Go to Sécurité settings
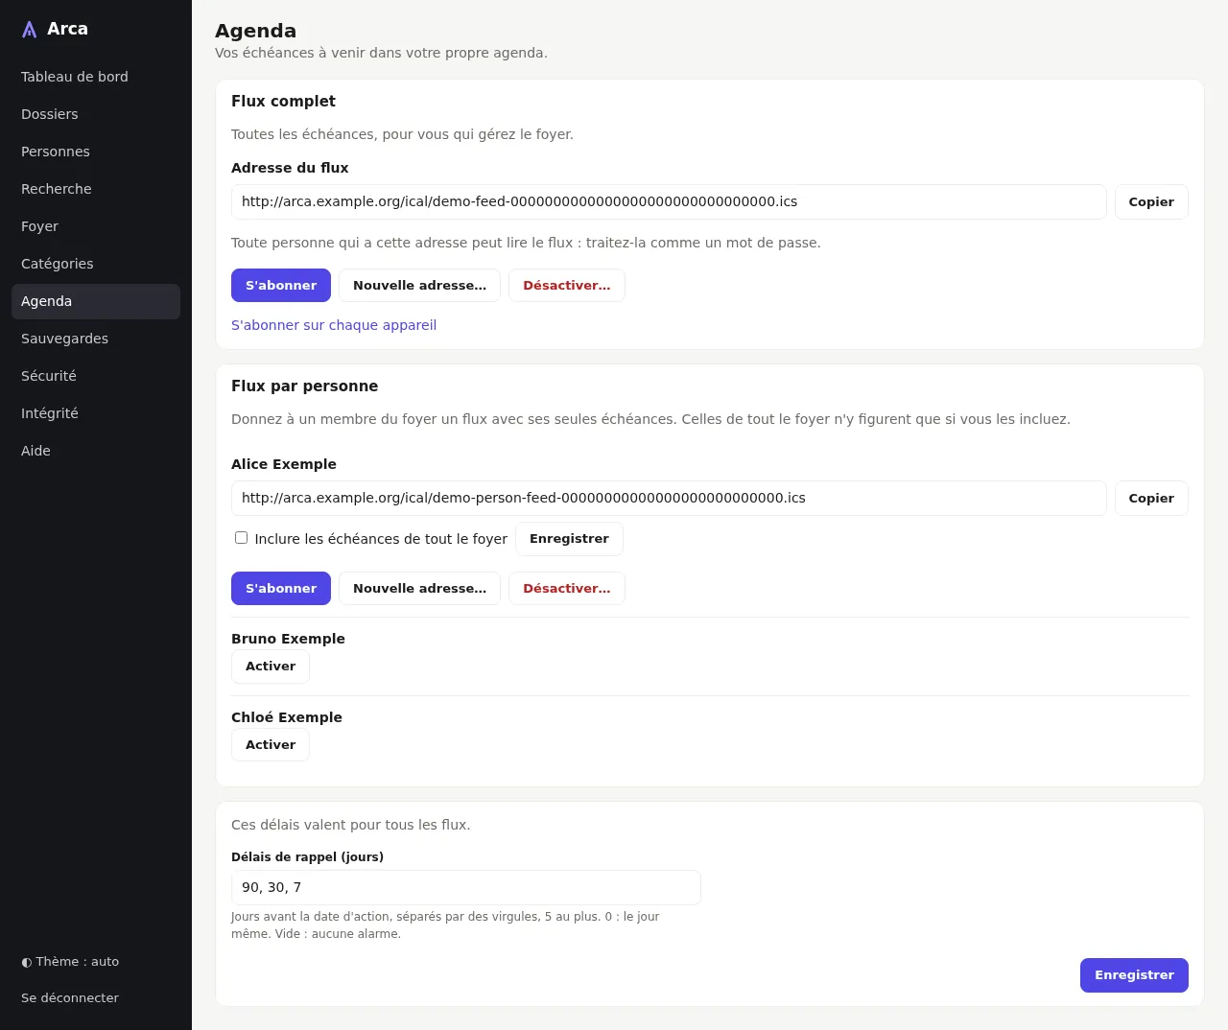Screen dimensions: 1228x1030 tap(96, 376)
